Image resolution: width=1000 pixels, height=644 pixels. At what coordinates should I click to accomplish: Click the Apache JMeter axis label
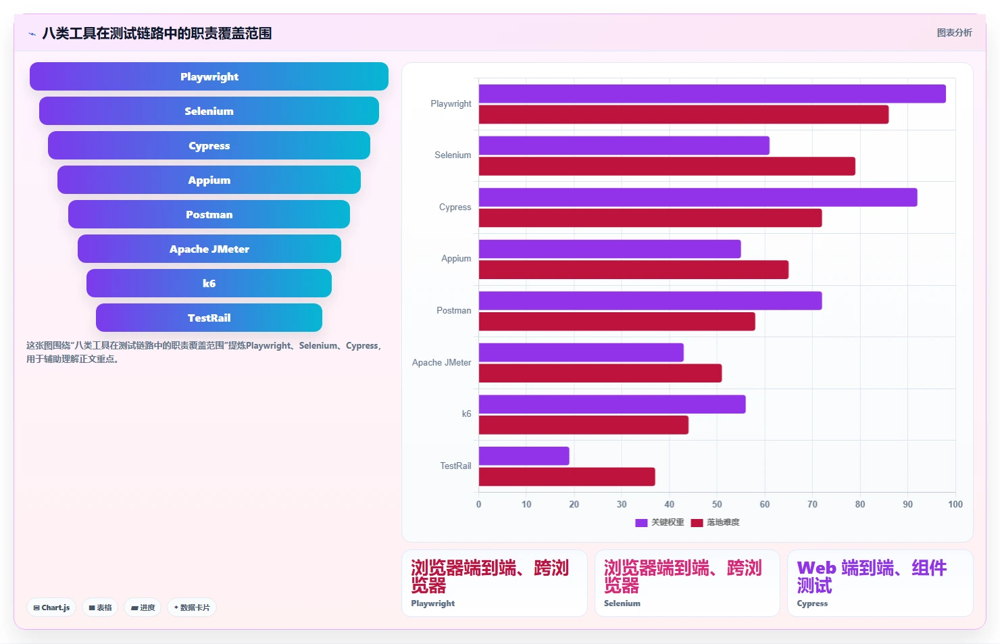[441, 363]
